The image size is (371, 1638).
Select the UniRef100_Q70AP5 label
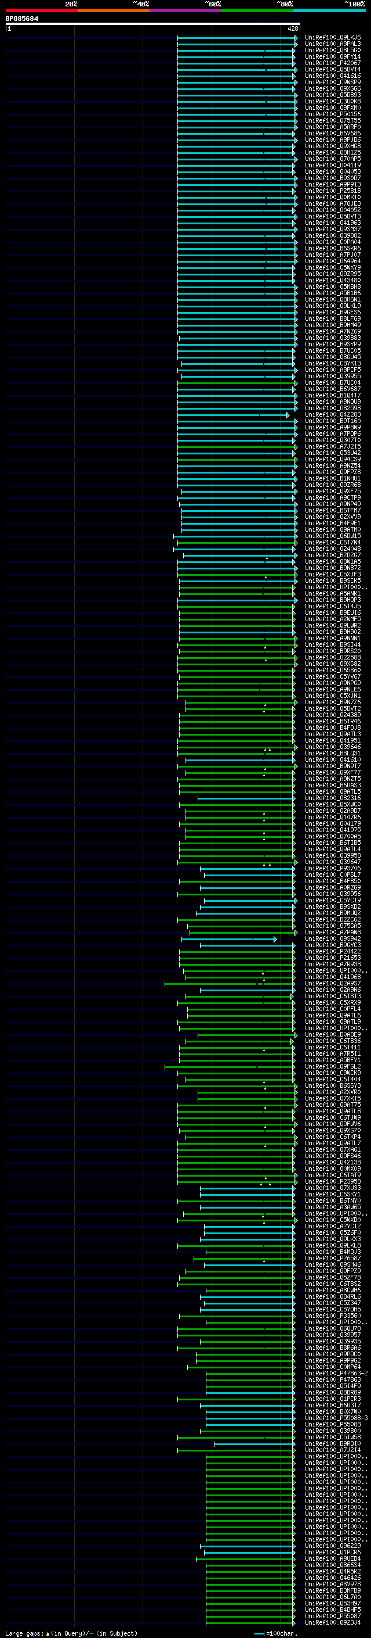pyautogui.click(x=333, y=159)
